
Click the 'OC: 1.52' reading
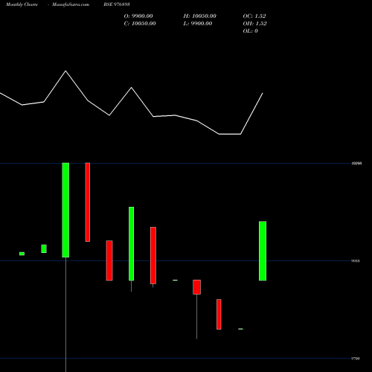coord(254,16)
